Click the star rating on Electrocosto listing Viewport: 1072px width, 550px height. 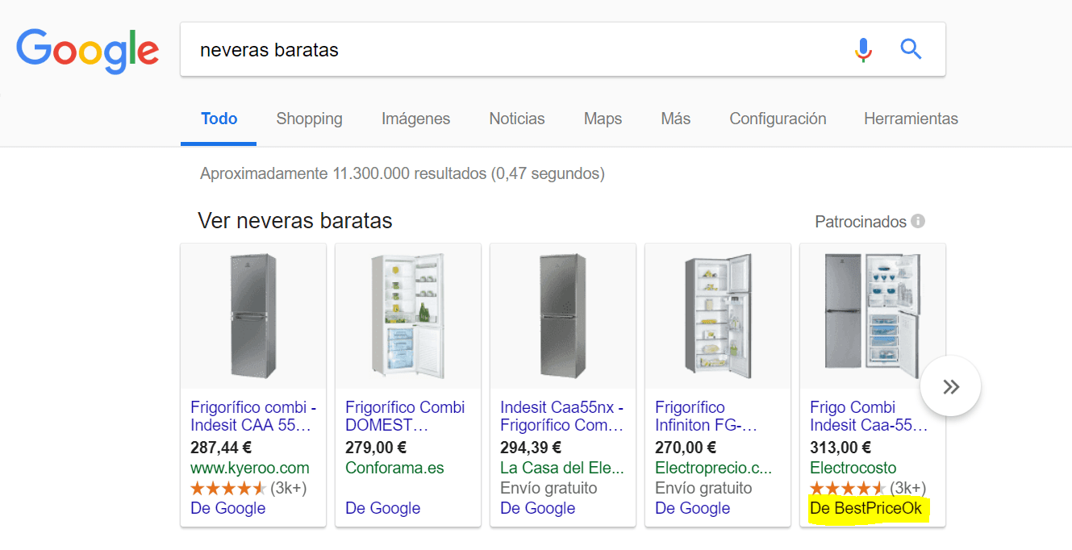847,488
